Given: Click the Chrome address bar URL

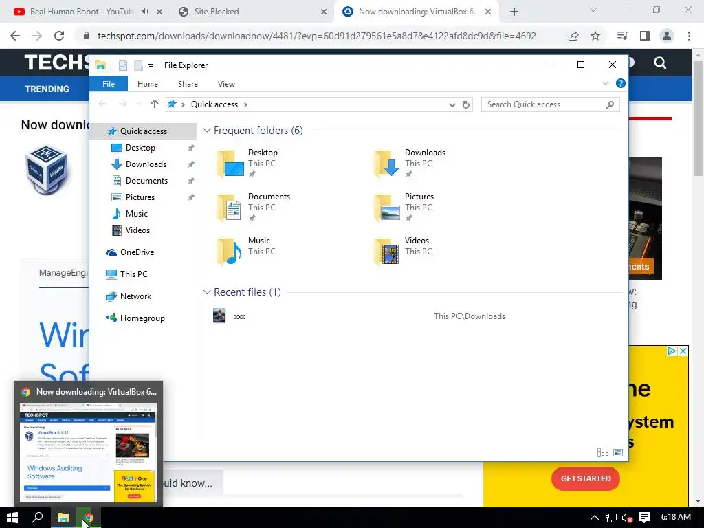Looking at the screenshot, I should tap(316, 36).
